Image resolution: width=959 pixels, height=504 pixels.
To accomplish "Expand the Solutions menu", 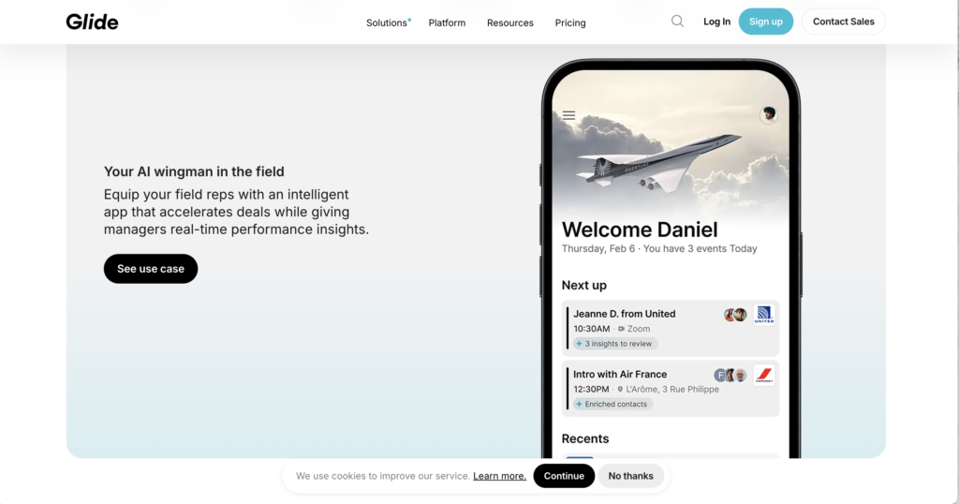I will pyautogui.click(x=387, y=22).
